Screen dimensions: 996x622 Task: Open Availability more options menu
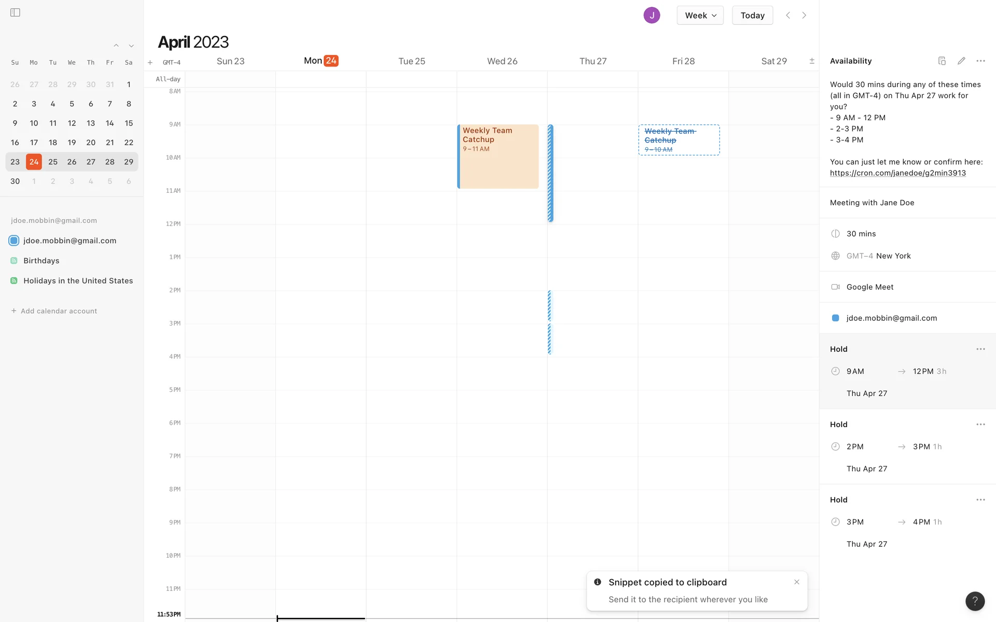(x=980, y=61)
